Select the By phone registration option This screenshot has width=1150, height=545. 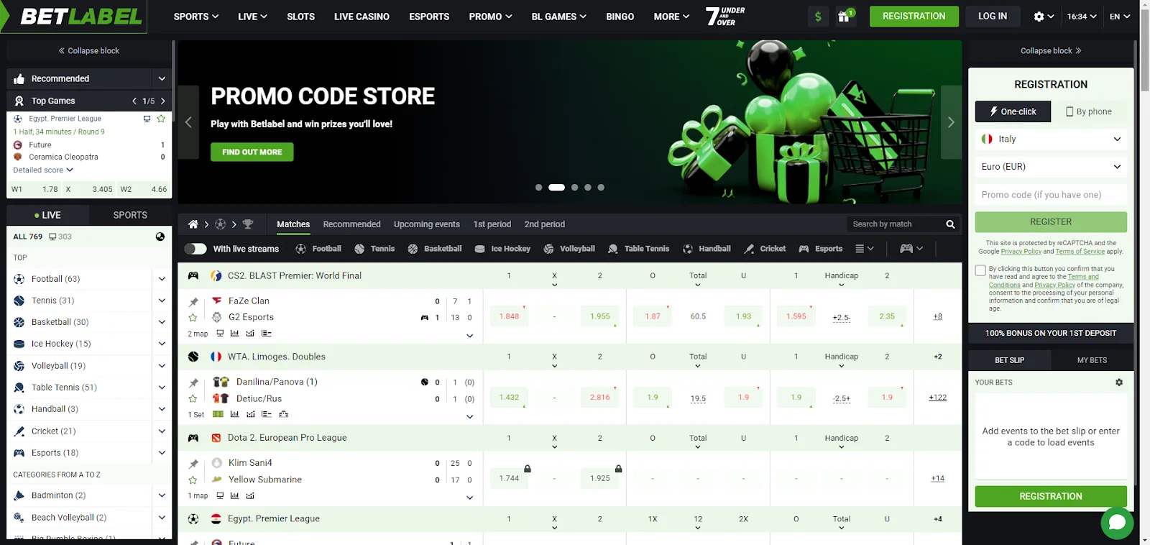pos(1088,111)
